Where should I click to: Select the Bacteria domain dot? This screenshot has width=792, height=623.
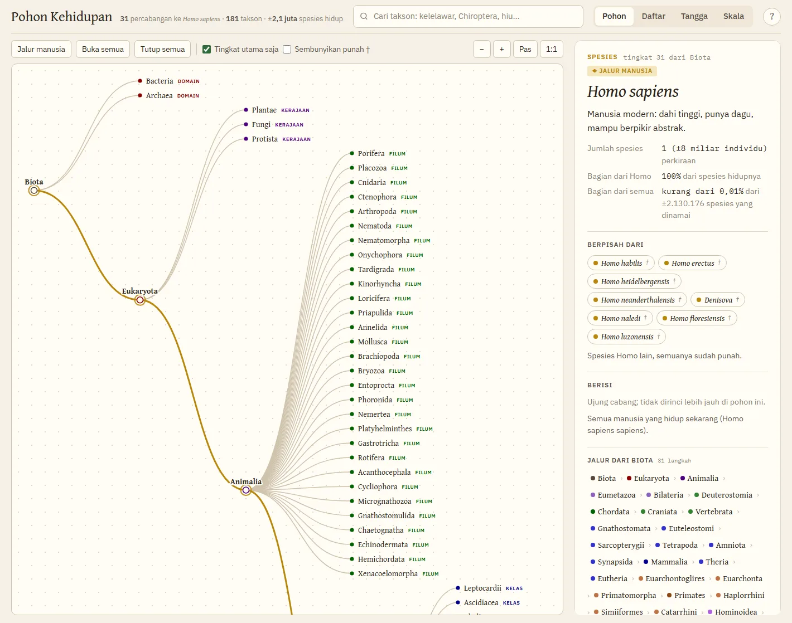140,81
